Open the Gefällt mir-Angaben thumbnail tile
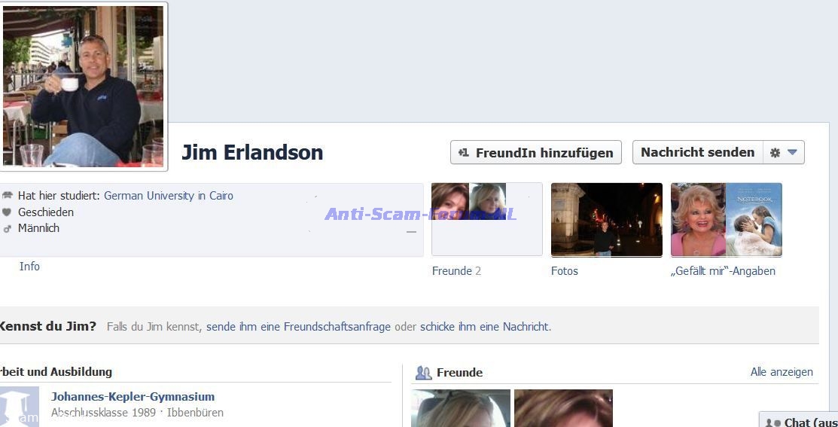Viewport: 838px width, 427px height. pyautogui.click(x=726, y=219)
